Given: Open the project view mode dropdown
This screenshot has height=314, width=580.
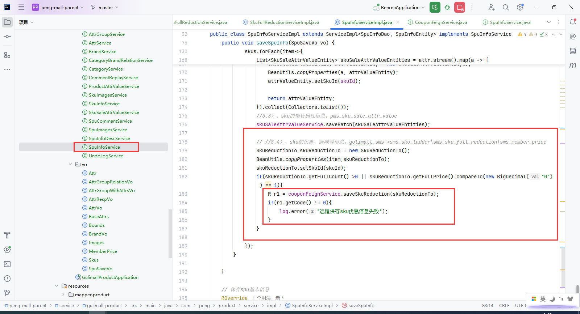Looking at the screenshot, I should tap(26, 22).
